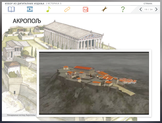The image size is (162, 123).
Task: Click small temple illustration at left
Action: 12,67
